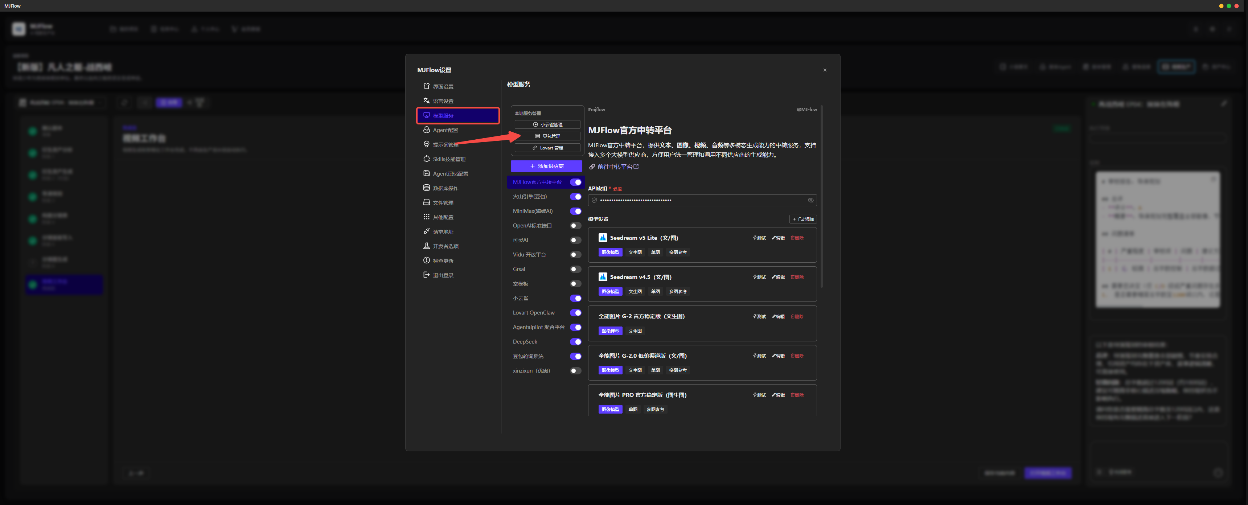Screen dimensions: 1248x505
Task: Click the dot-grid icon beside 其他配置
Action: pos(426,217)
